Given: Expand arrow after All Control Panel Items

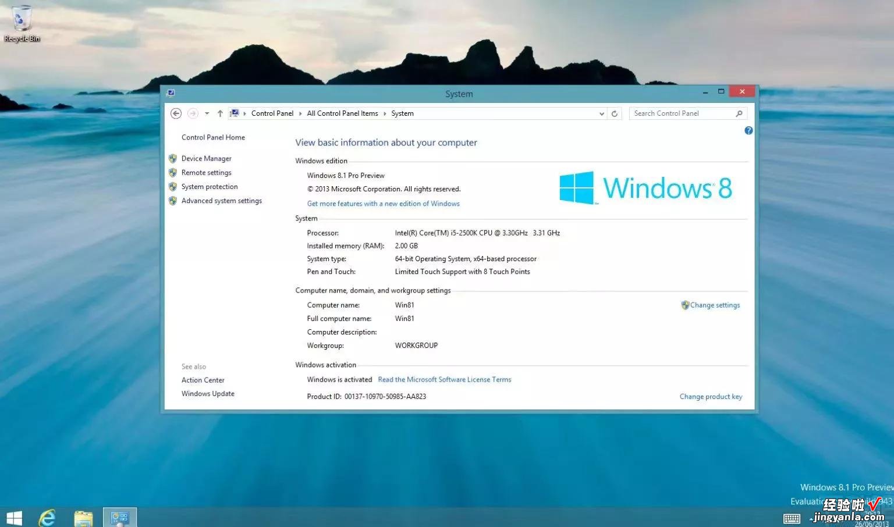Looking at the screenshot, I should coord(385,113).
